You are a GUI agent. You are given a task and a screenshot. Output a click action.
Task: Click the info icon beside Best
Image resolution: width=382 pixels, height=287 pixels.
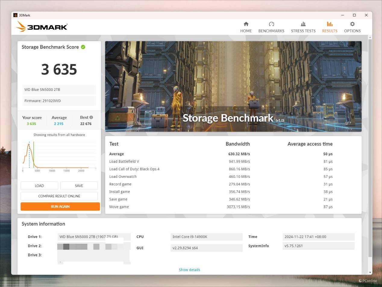91,117
